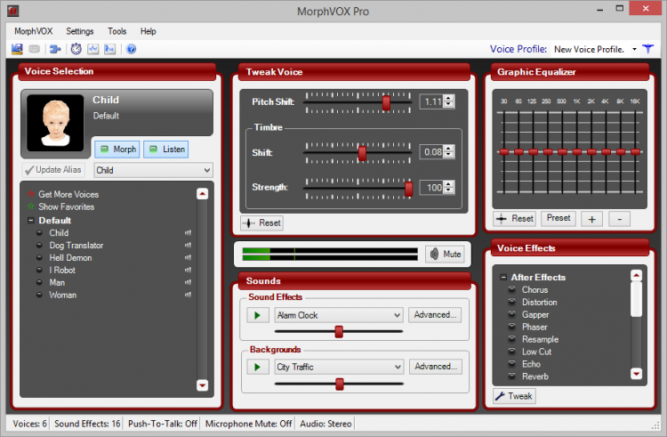
Task: Toggle the Morph button on
Action: pos(117,150)
